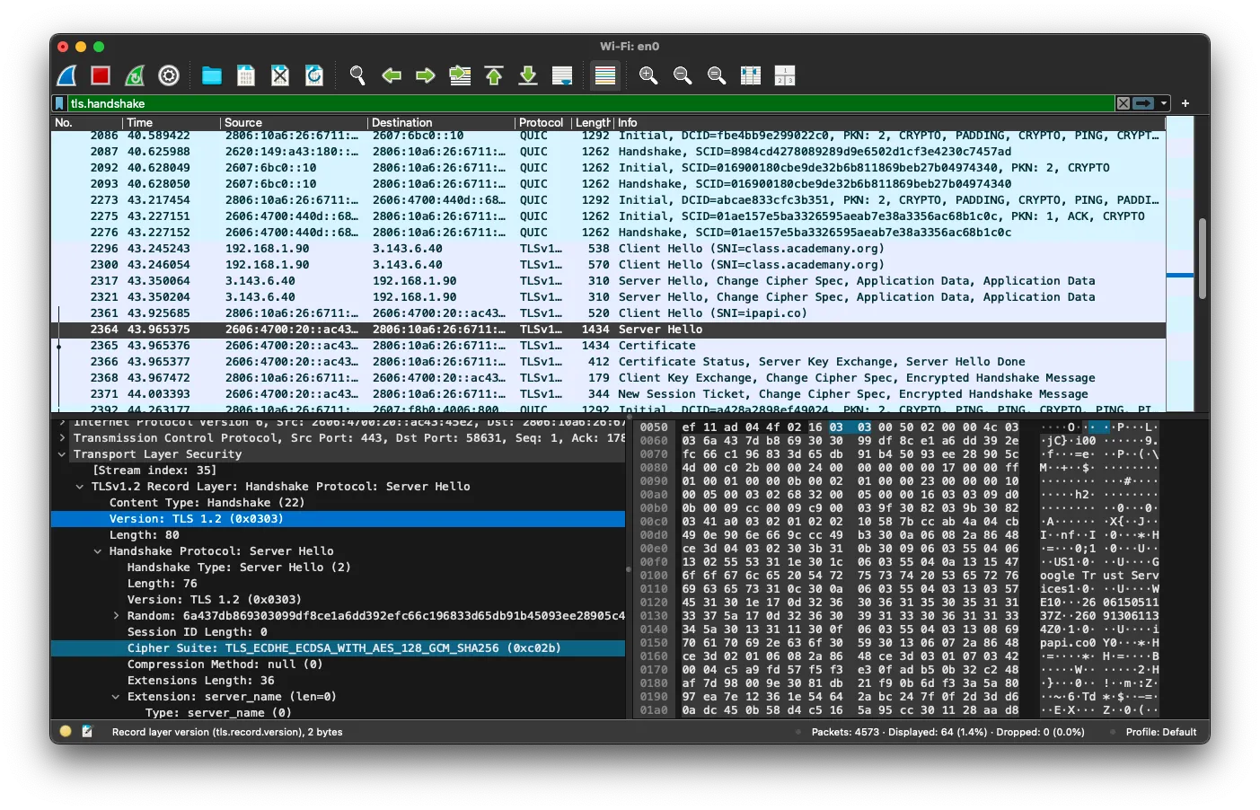Jump to the last packet
Viewport: 1260px width, 810px height.
(528, 75)
